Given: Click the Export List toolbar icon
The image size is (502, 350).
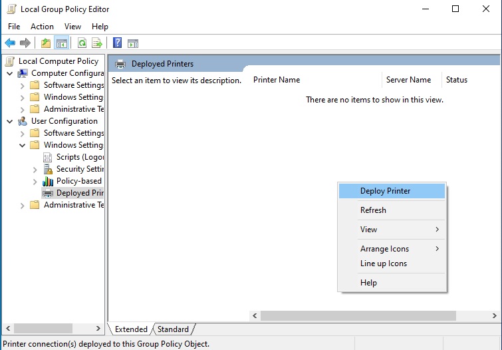Looking at the screenshot, I should pyautogui.click(x=96, y=43).
